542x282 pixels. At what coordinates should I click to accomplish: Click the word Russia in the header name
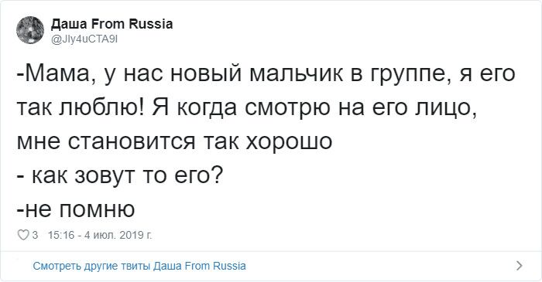tap(151, 24)
